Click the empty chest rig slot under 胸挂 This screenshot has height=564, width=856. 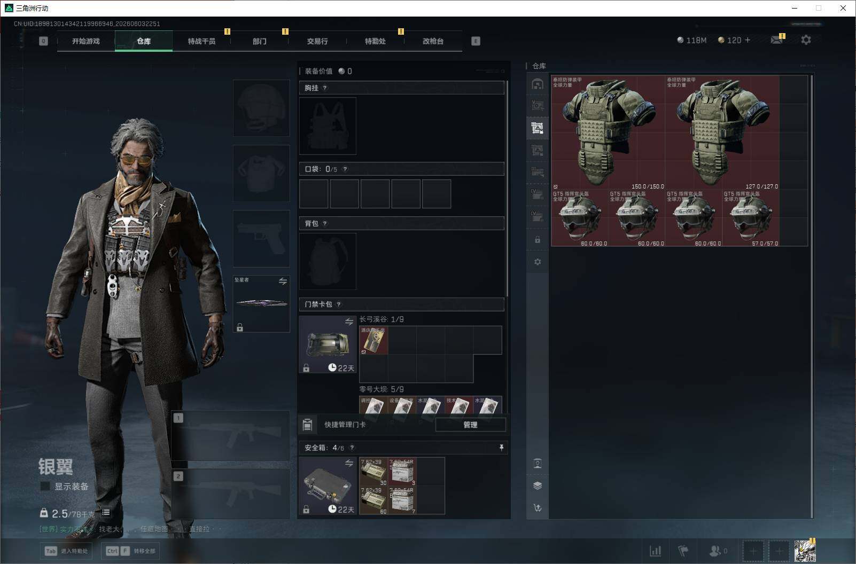coord(328,126)
